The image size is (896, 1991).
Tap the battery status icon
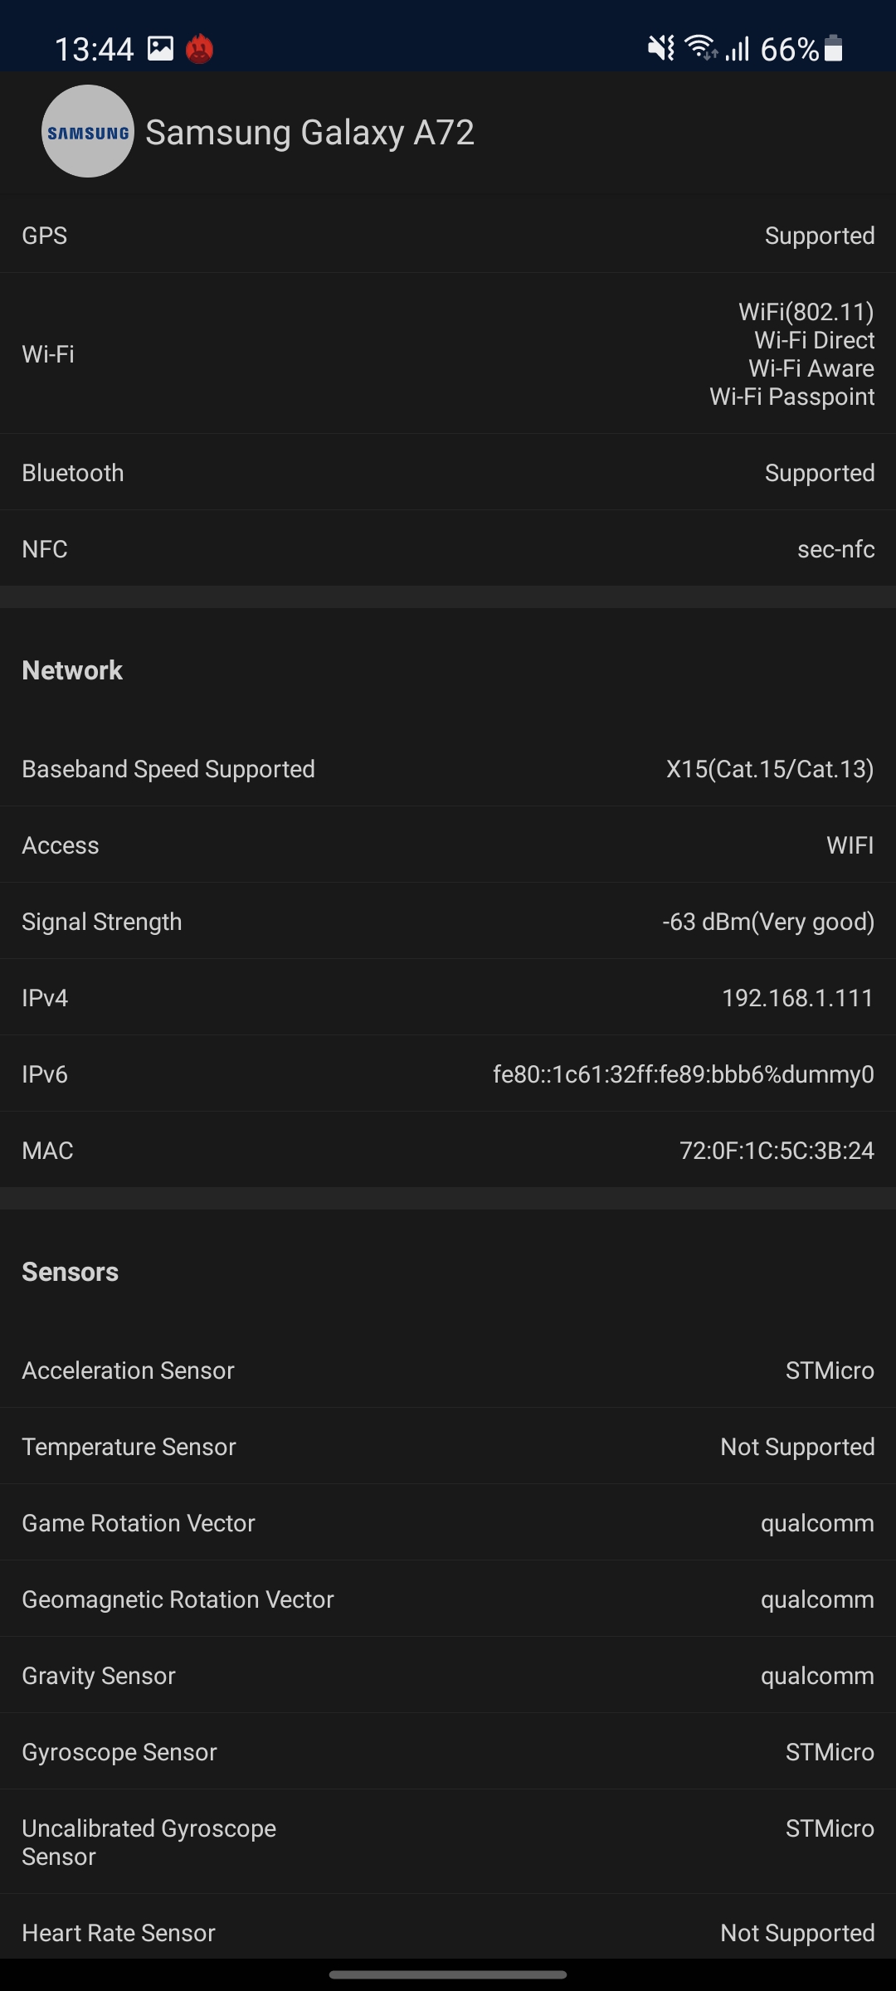point(834,49)
